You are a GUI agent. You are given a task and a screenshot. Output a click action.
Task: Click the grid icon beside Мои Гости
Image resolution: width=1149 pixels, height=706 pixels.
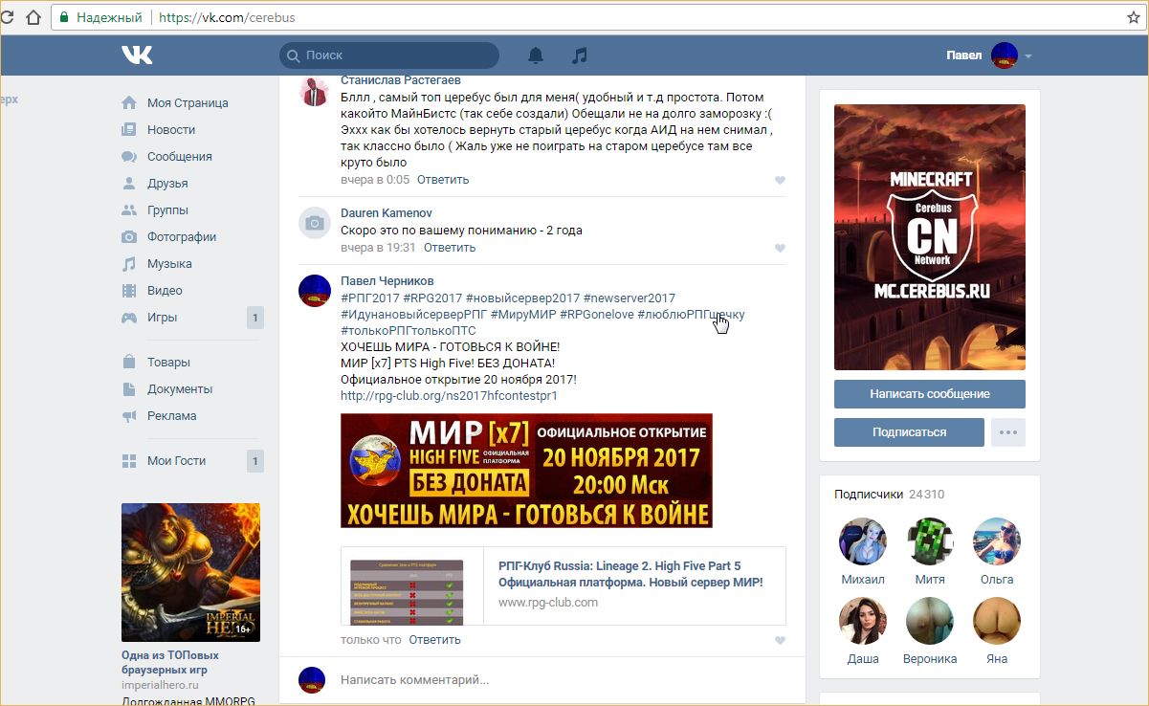coord(129,461)
